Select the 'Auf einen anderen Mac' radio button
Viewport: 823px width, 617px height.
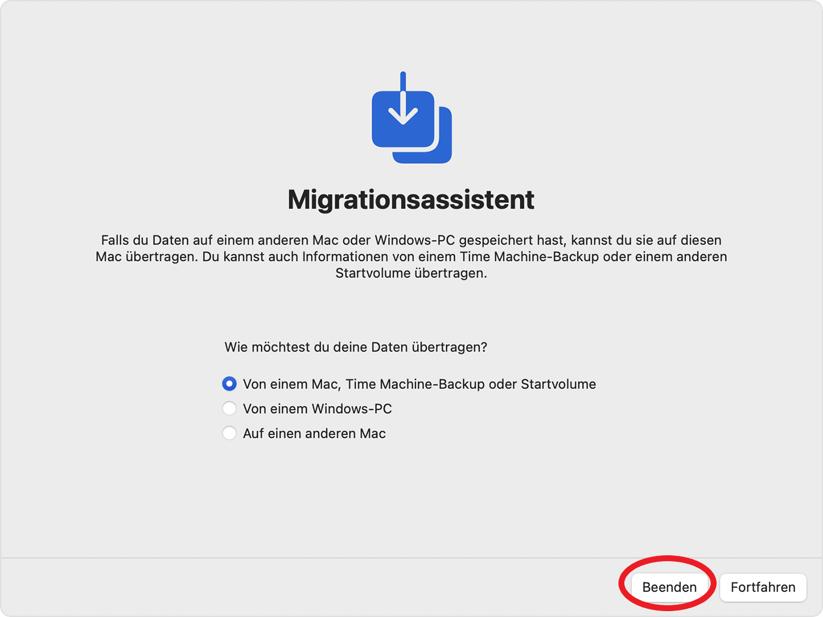point(229,434)
